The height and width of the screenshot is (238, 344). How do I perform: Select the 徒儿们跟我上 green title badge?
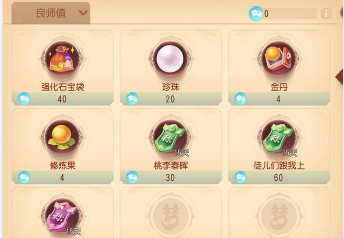[278, 137]
